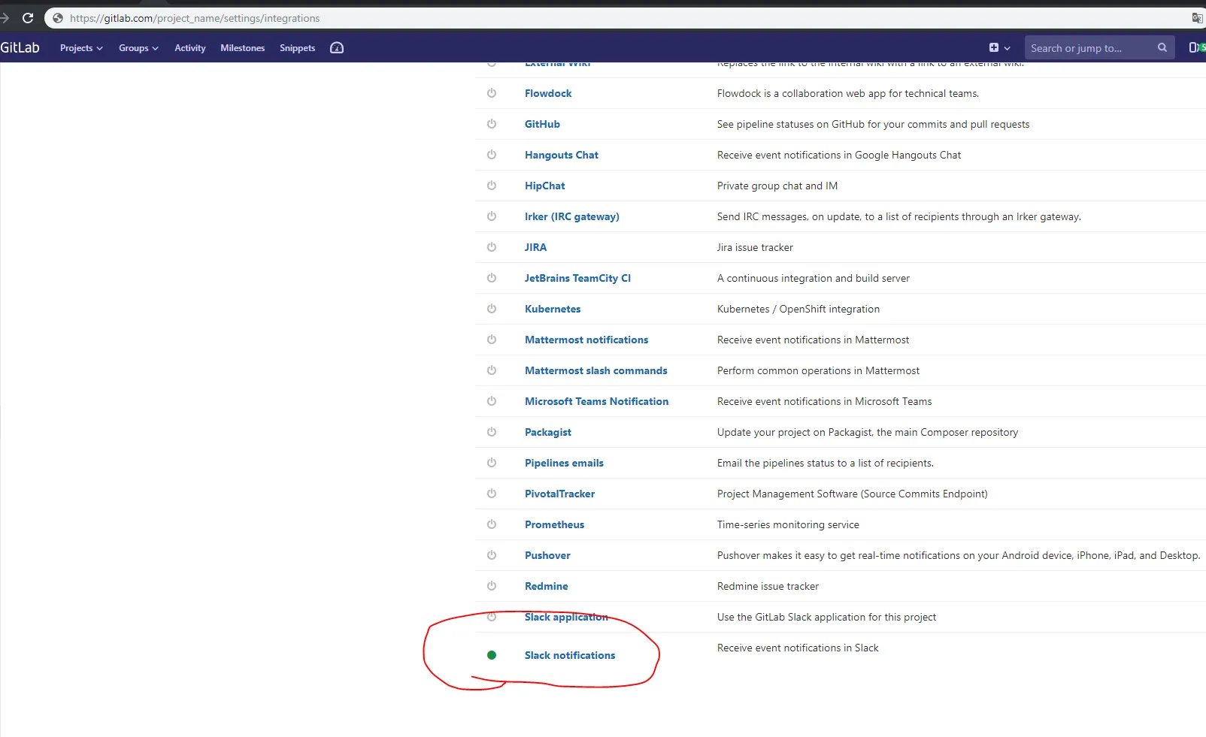Click the power icon next to Pipelines emails
Viewport: 1206px width, 737px height.
(492, 463)
